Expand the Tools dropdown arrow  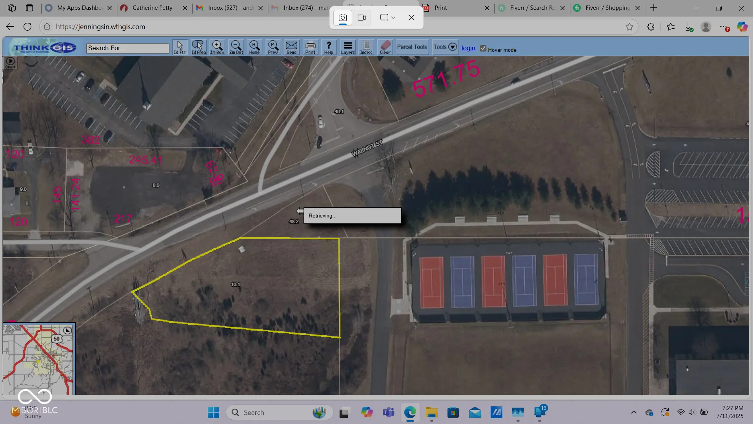pyautogui.click(x=452, y=47)
